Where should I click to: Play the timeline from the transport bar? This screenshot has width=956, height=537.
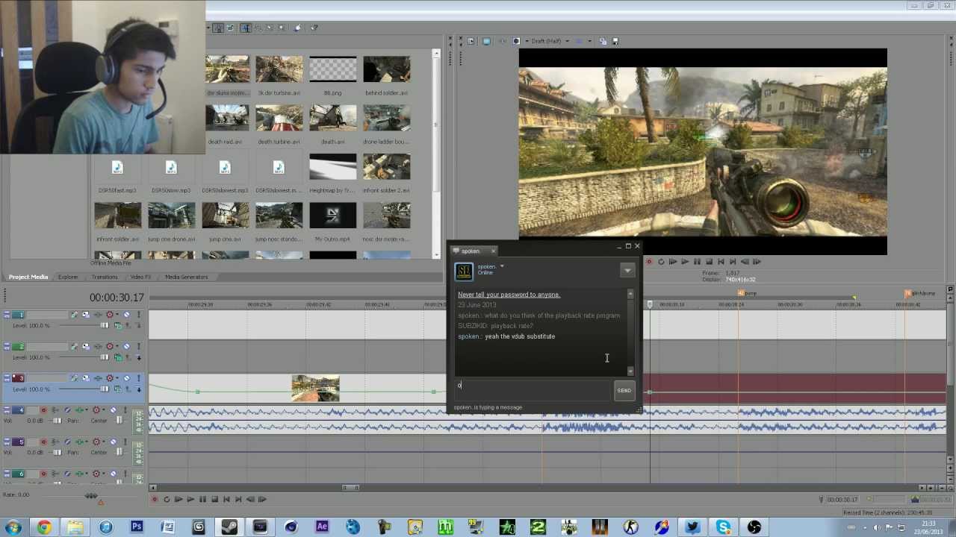[190, 499]
